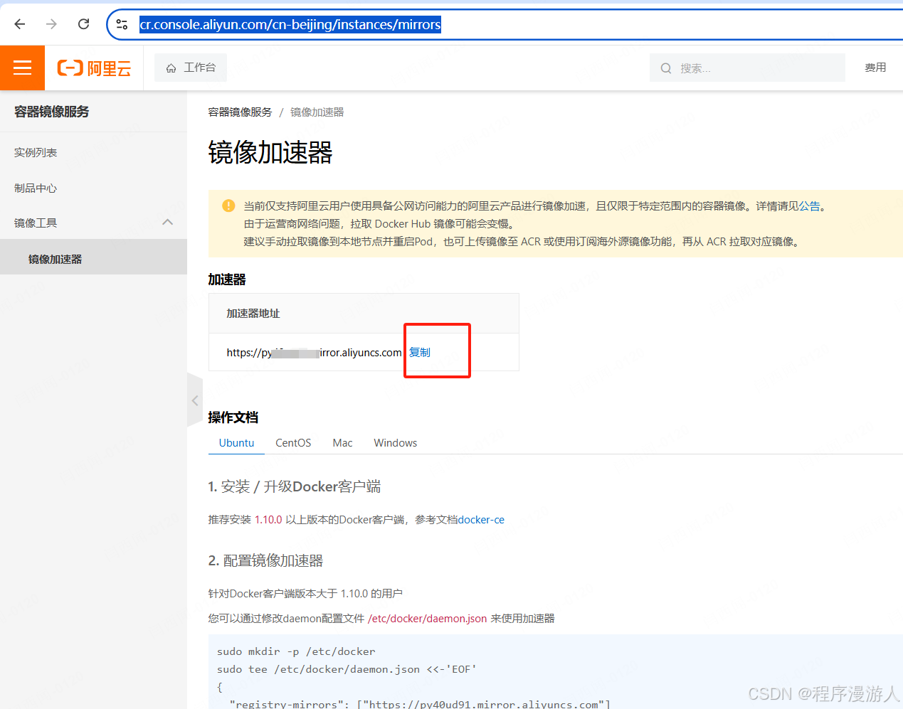The height and width of the screenshot is (709, 903).
Task: Open the 公告 announcement link
Action: (810, 206)
